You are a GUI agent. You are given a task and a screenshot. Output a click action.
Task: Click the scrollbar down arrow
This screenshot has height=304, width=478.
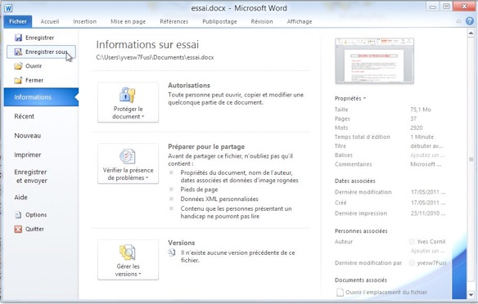pos(471,294)
